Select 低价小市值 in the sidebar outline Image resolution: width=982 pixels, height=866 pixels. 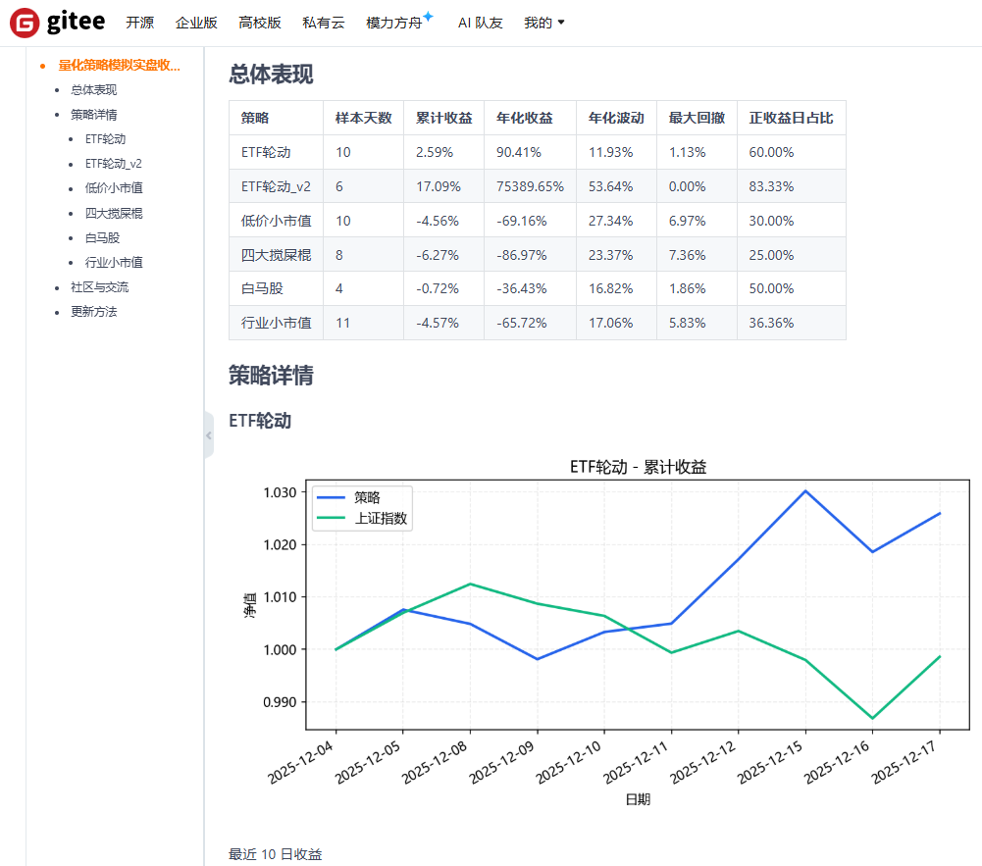(114, 188)
